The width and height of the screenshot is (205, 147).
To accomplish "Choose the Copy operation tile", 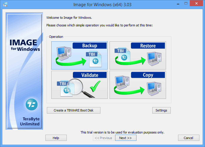I will pos(138,85).
